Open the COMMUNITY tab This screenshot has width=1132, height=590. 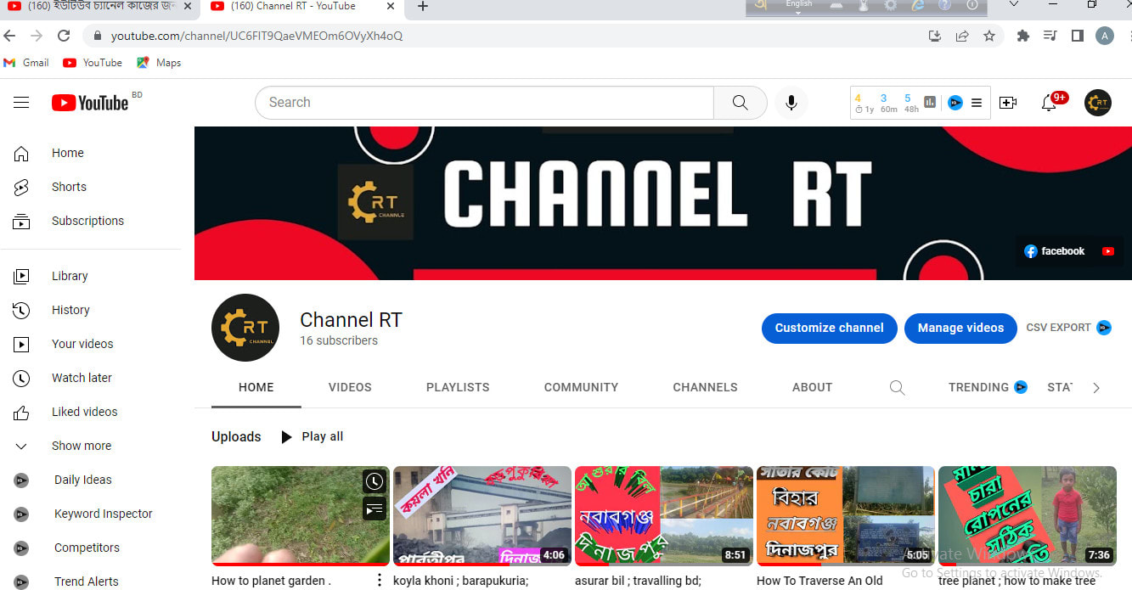pyautogui.click(x=580, y=387)
